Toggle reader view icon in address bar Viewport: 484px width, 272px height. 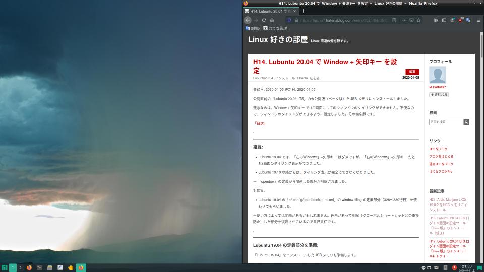pos(394,20)
